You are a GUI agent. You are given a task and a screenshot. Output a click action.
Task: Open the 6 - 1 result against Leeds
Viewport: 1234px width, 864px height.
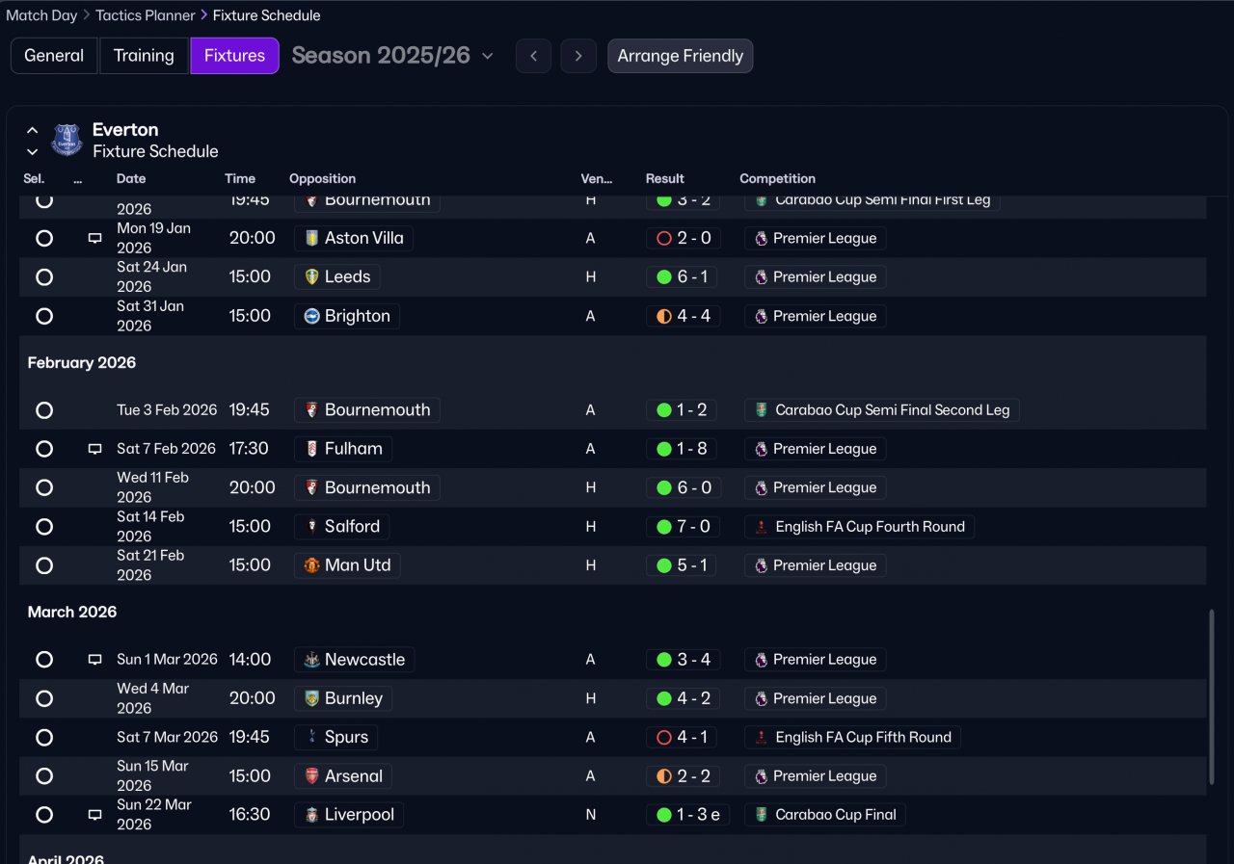coord(683,277)
